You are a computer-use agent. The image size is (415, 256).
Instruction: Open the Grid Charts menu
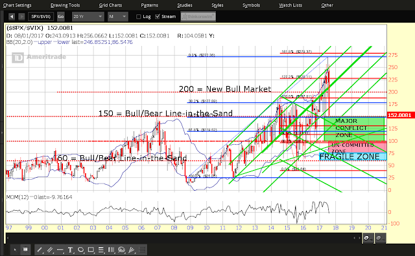110,5
